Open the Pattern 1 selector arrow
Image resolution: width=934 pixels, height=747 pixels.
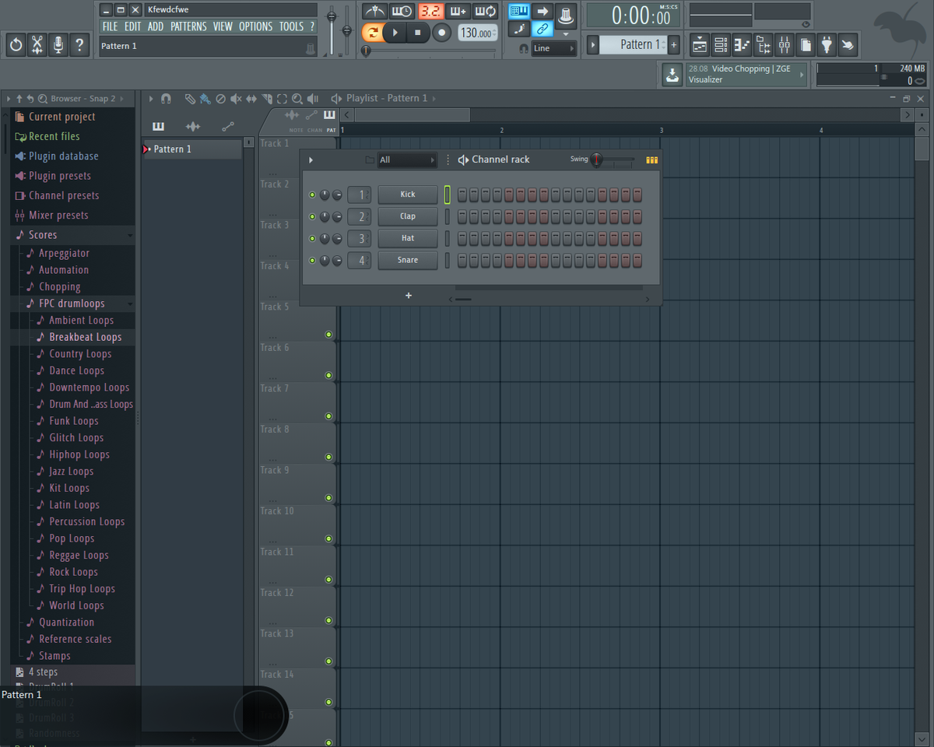pyautogui.click(x=593, y=44)
